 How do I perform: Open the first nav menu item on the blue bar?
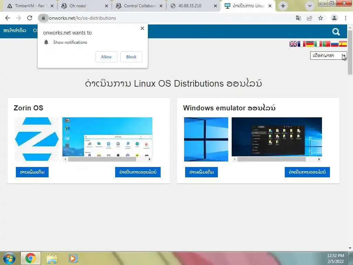(x=14, y=30)
